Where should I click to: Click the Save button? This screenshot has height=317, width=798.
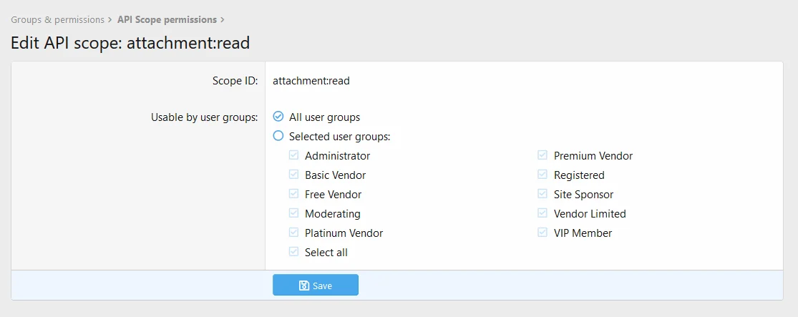click(x=316, y=285)
